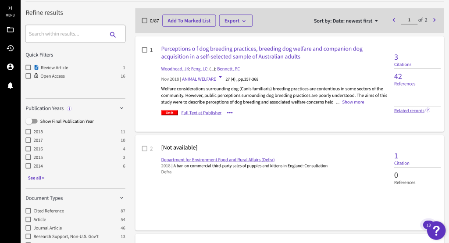Collapse the Document Types section
Image resolution: width=449 pixels, height=243 pixels.
(x=121, y=198)
